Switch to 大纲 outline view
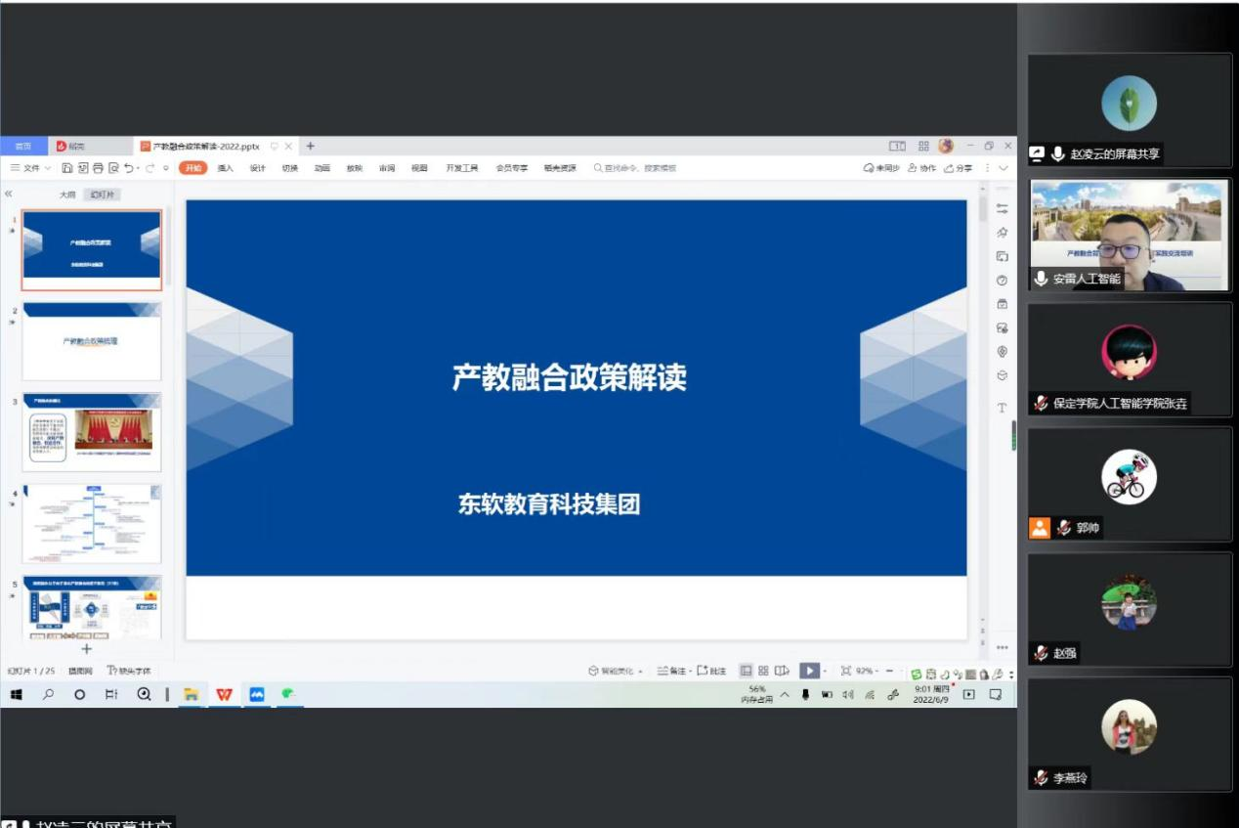This screenshot has height=828, width=1239. [67, 195]
